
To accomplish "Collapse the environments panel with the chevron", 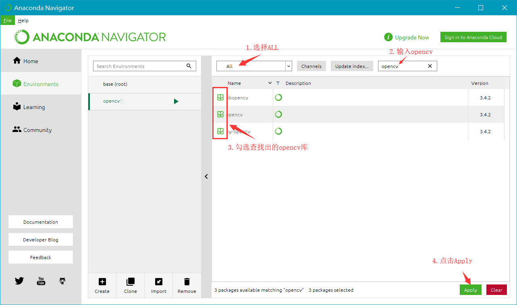I will [206, 176].
